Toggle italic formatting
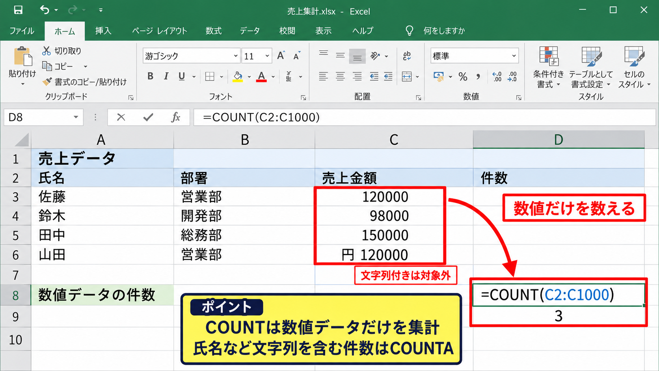659x371 pixels. [x=166, y=76]
